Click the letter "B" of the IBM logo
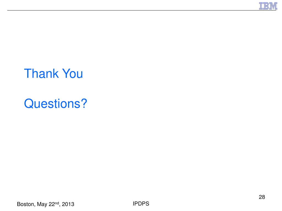 266,6
